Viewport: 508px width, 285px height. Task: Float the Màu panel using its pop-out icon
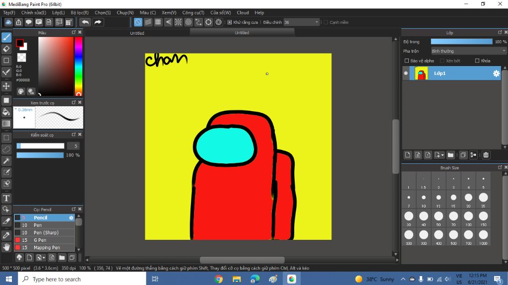[73, 32]
